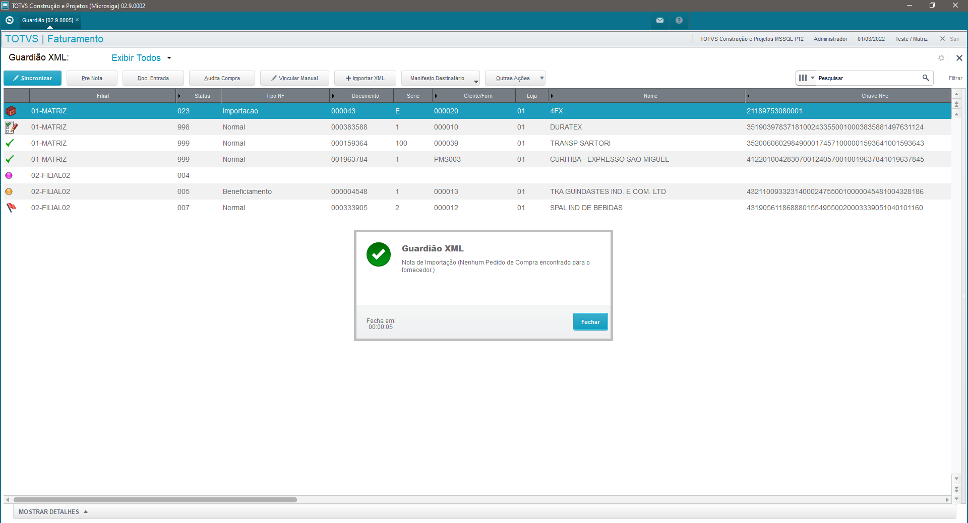Click the Filial column header
The height and width of the screenshot is (523, 968).
(103, 96)
